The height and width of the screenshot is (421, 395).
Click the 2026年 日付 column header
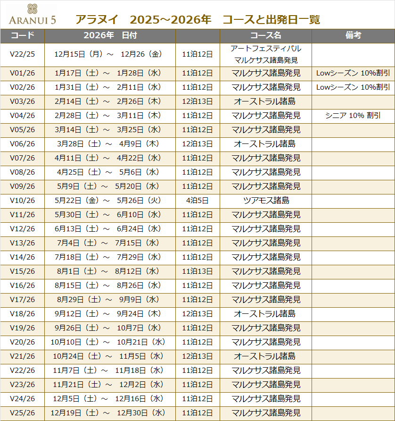pos(110,36)
